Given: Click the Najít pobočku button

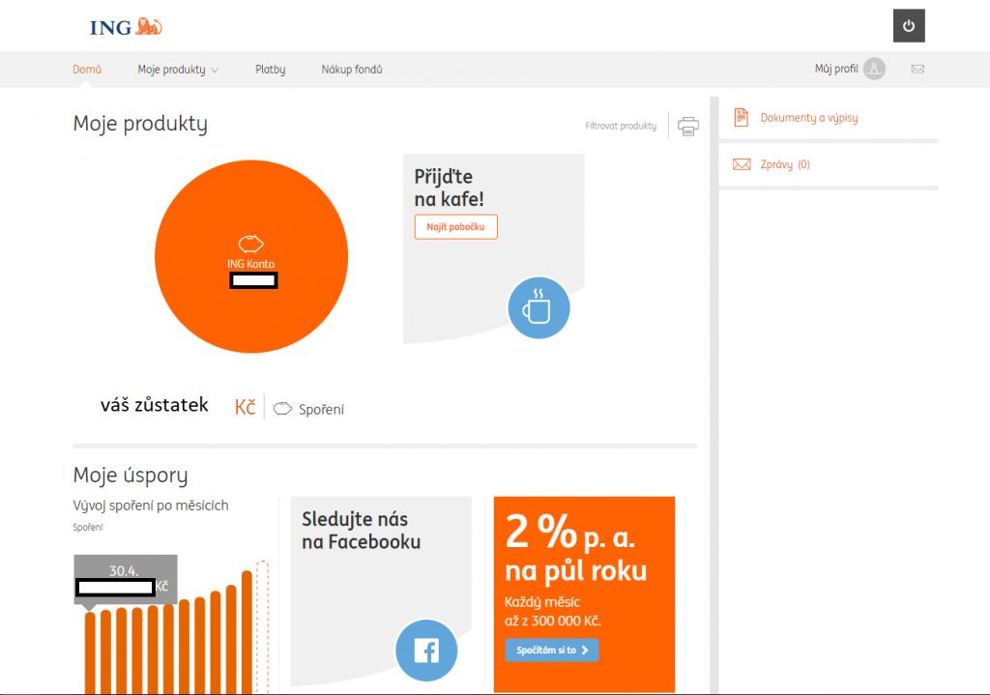Looking at the screenshot, I should pyautogui.click(x=456, y=226).
